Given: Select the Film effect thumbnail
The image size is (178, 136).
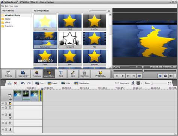Looking at the screenshot, I should coord(95,40).
